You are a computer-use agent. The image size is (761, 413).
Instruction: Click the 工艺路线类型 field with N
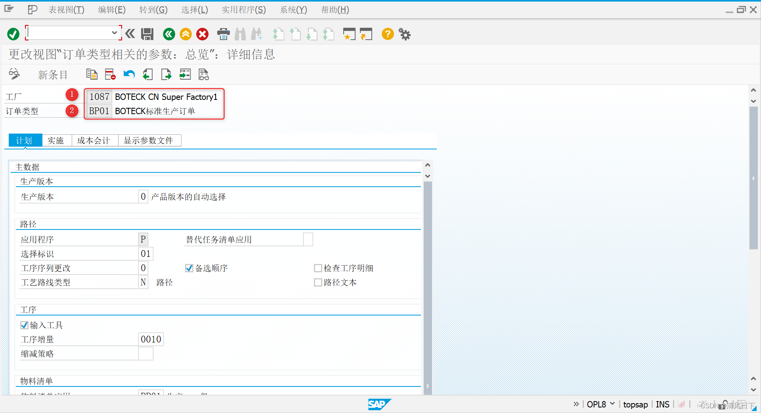click(143, 282)
